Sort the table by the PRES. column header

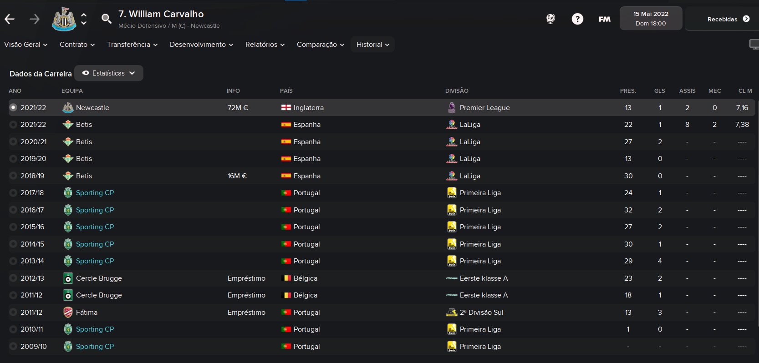pyautogui.click(x=628, y=91)
